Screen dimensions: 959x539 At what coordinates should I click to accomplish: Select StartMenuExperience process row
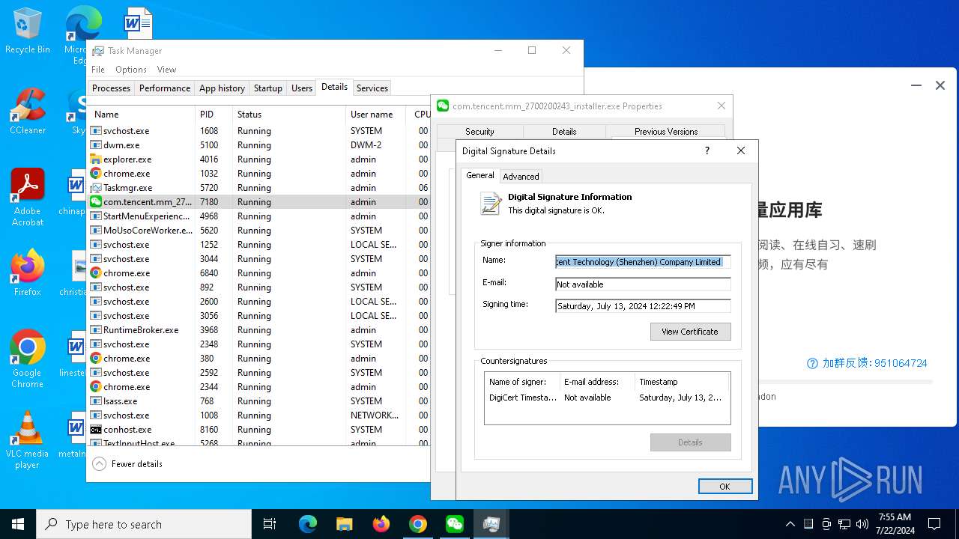click(258, 216)
